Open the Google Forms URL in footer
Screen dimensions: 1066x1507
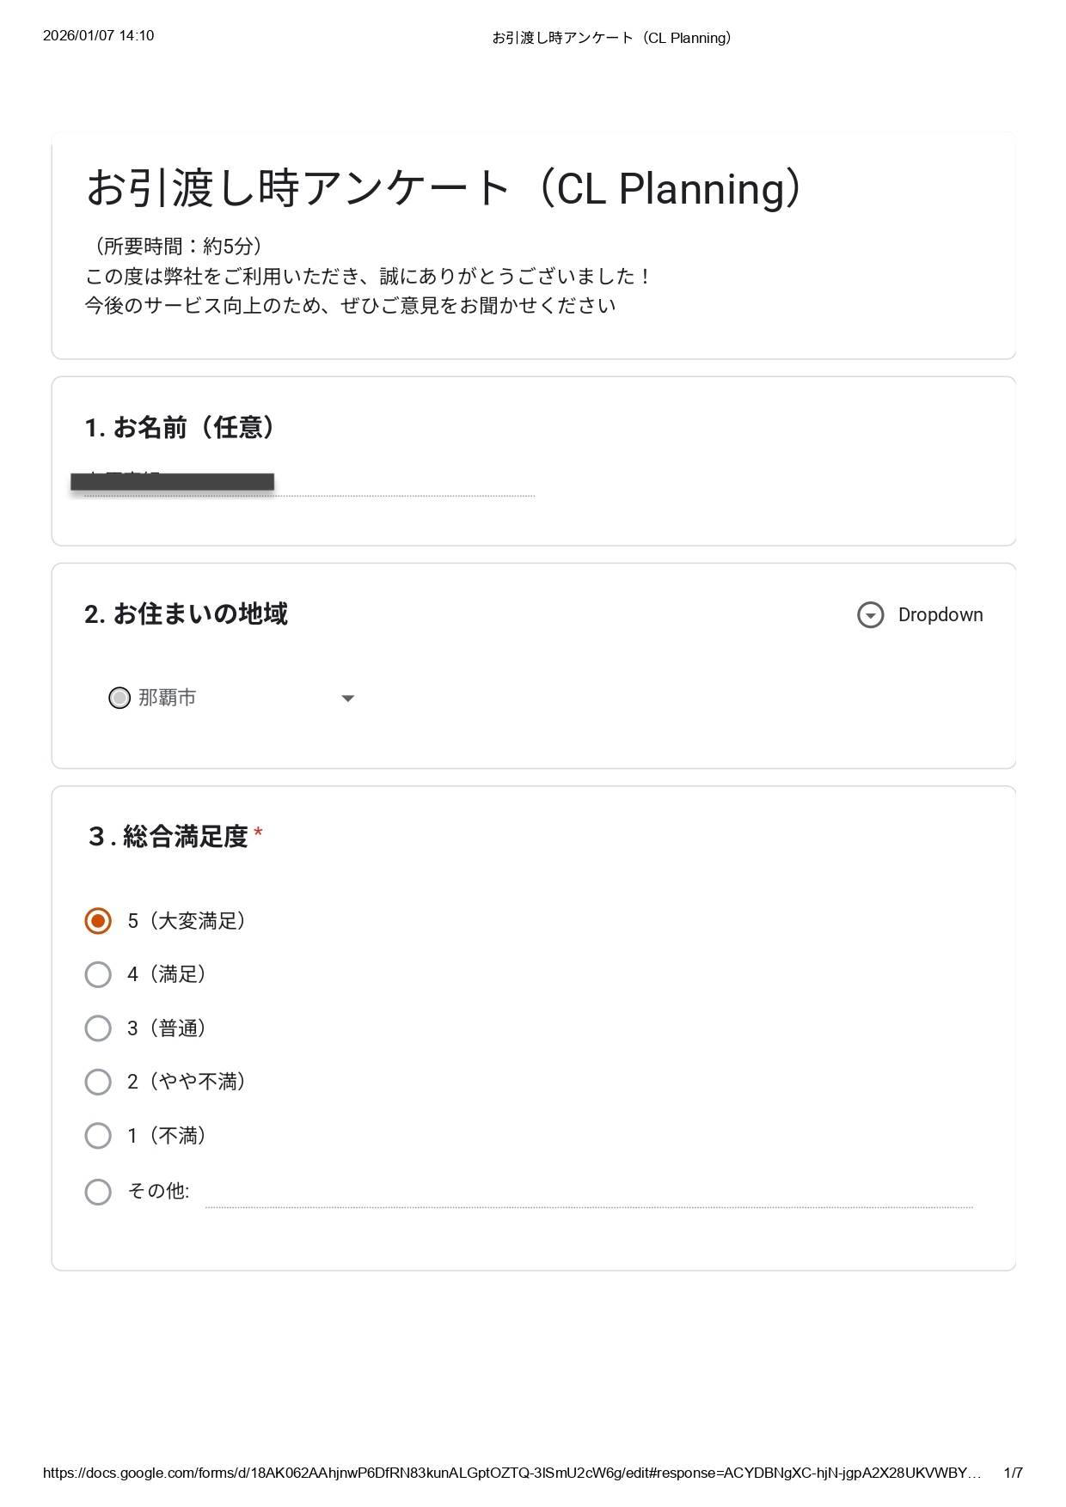[512, 1473]
